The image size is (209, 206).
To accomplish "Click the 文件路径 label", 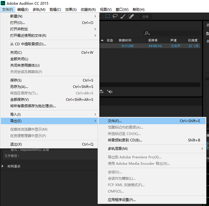I will click(11, 156).
